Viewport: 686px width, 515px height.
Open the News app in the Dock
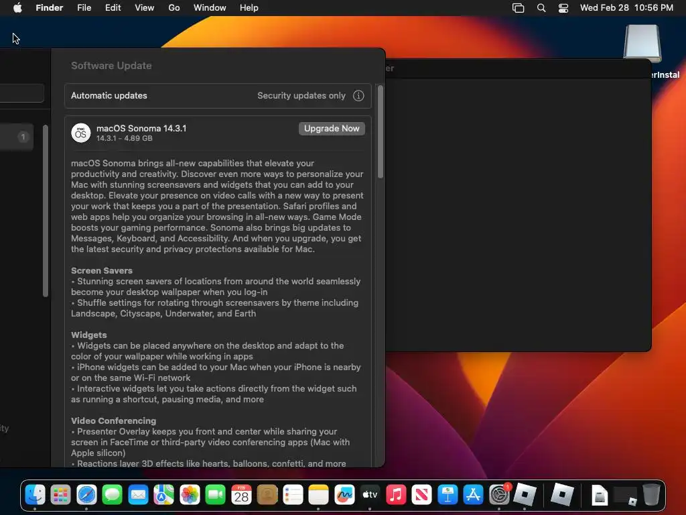click(422, 495)
